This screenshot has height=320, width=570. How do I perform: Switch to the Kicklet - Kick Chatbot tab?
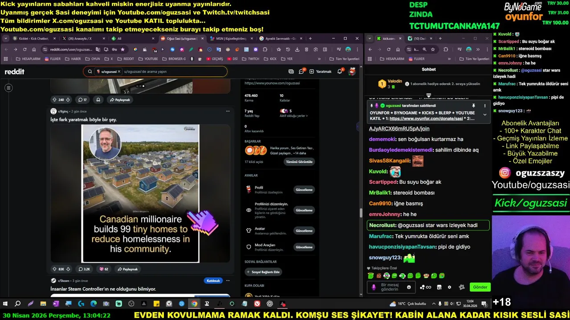point(33,39)
